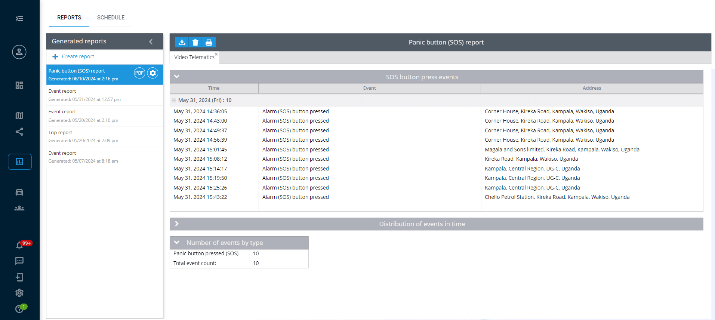Collapse Number of events by type
715x320 pixels.
coord(177,243)
